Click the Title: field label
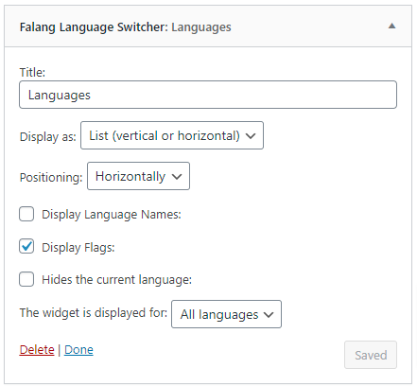 [x=32, y=73]
